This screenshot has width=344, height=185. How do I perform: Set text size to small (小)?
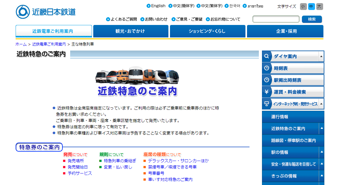click(303, 7)
